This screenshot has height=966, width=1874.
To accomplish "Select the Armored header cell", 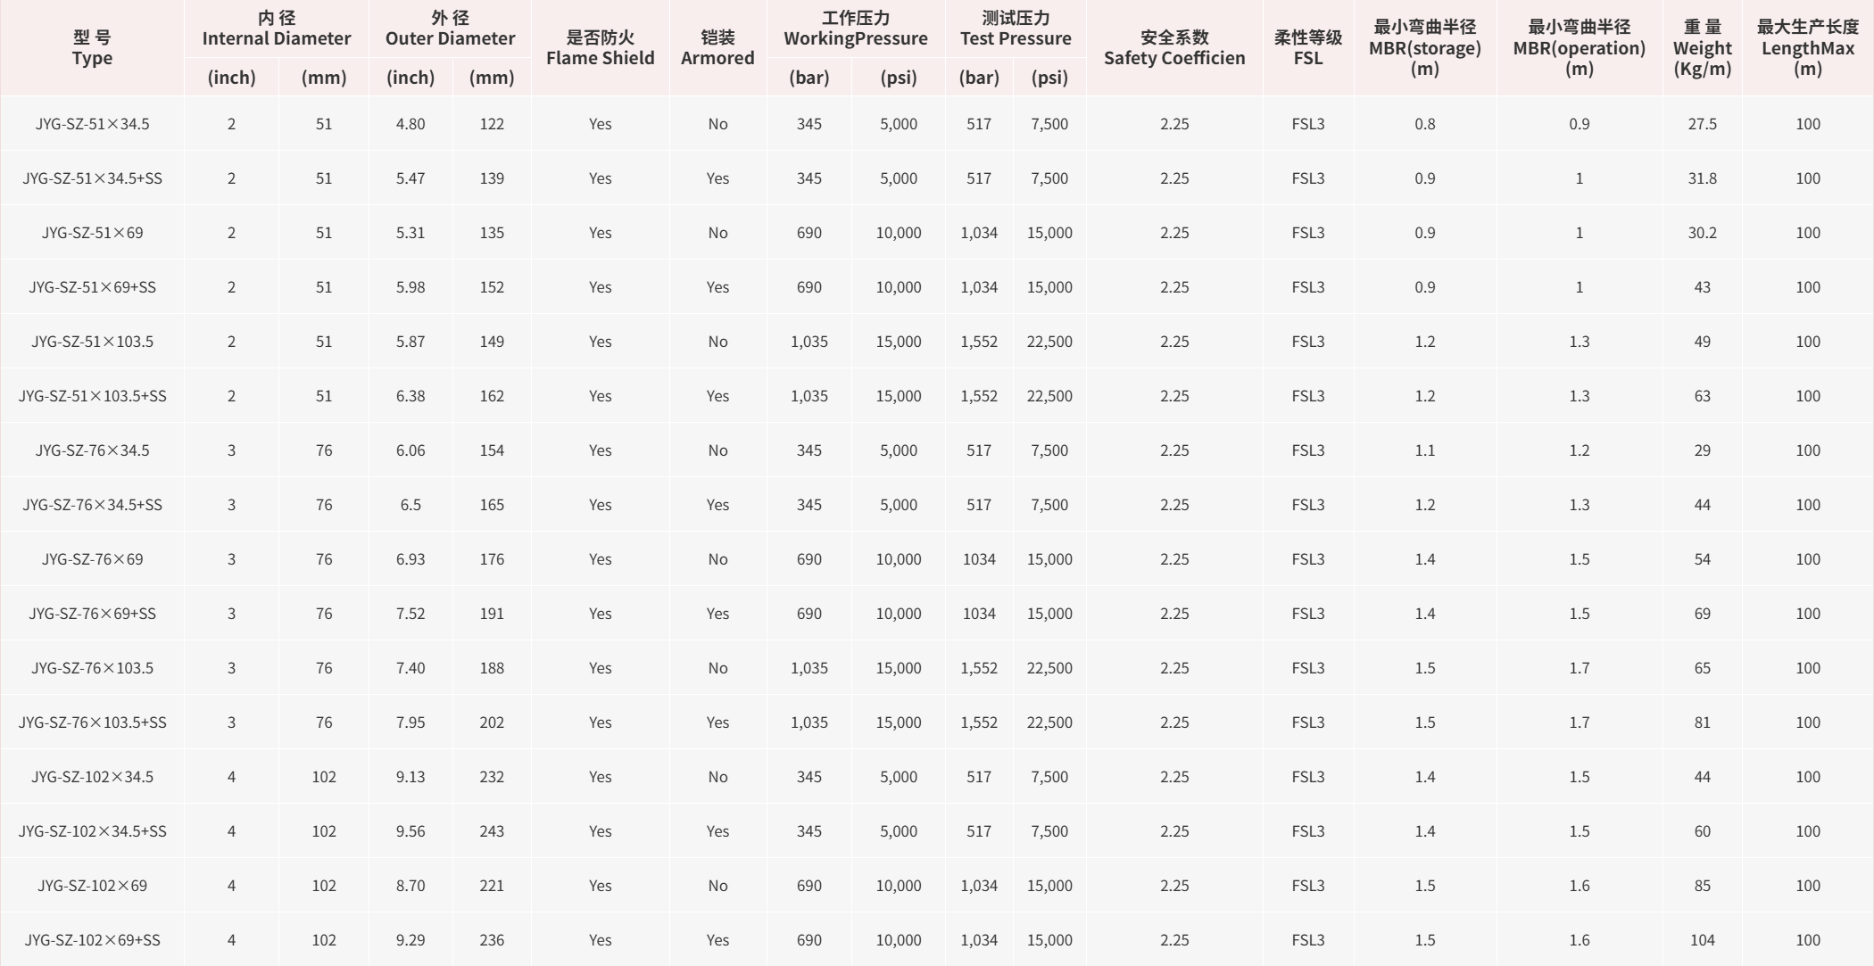I will pos(717,48).
